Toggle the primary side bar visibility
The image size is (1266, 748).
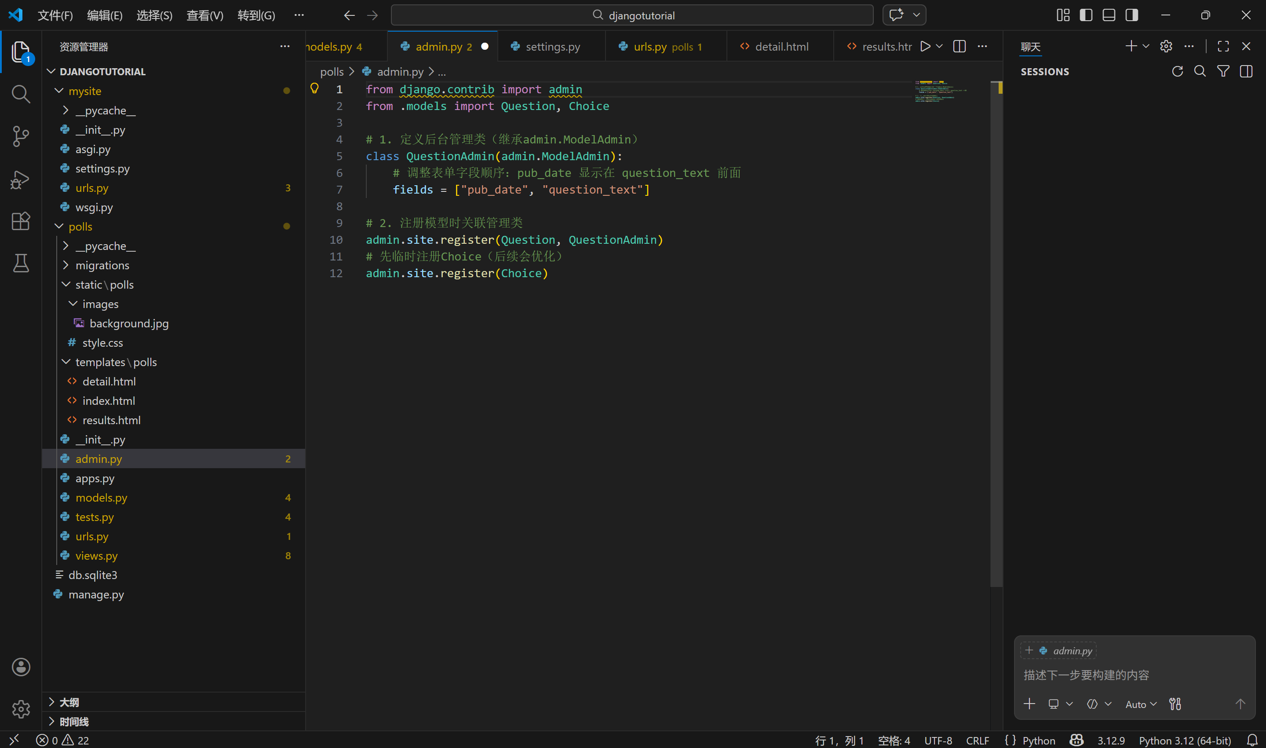[1086, 15]
